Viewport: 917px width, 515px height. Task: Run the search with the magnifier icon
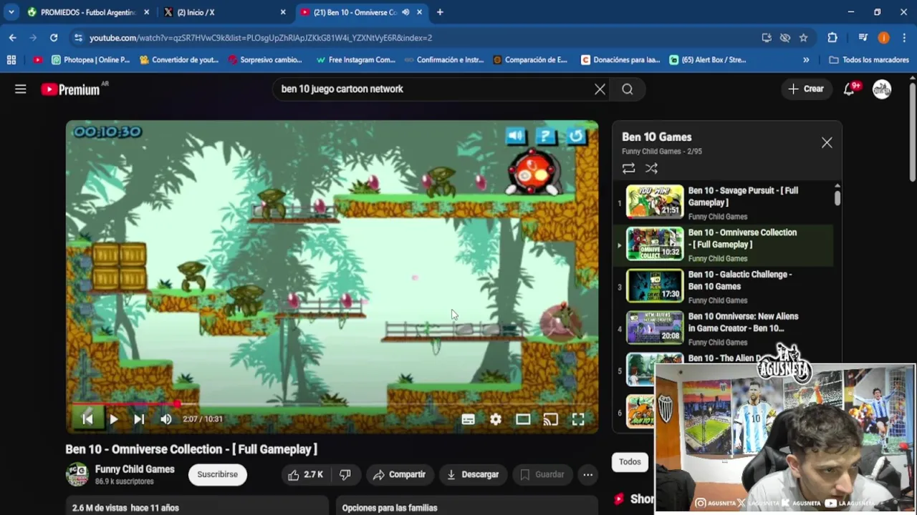tap(627, 89)
